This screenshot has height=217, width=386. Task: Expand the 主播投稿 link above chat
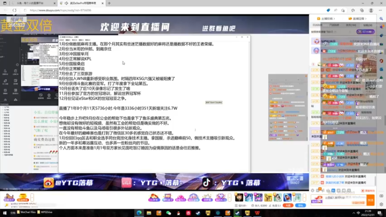(326, 18)
